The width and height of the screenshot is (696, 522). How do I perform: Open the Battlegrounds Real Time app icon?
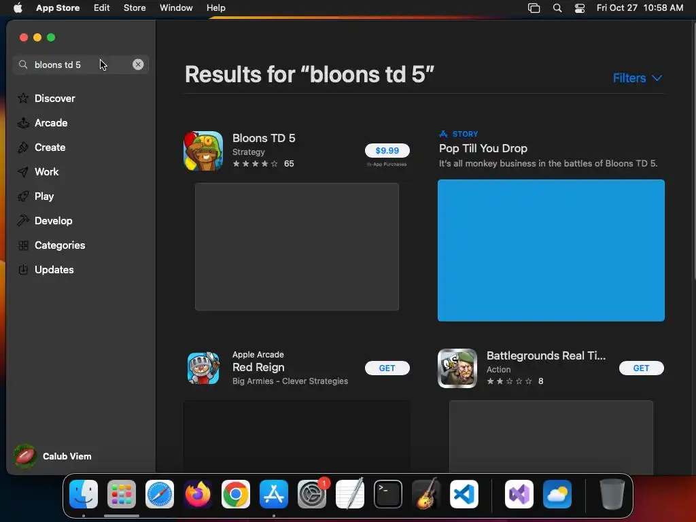tap(457, 368)
